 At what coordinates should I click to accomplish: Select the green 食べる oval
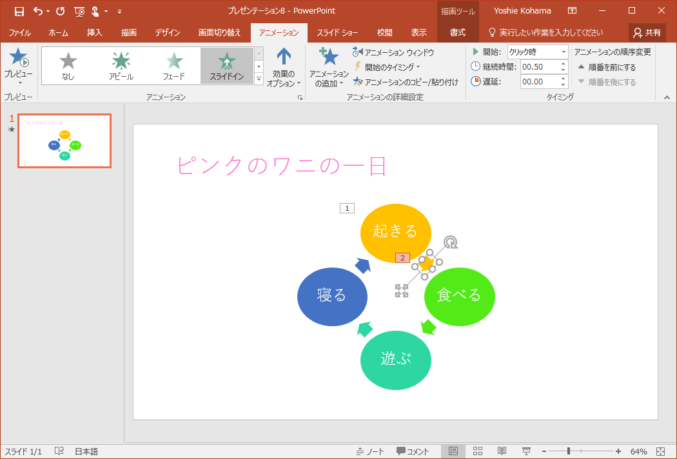(459, 297)
